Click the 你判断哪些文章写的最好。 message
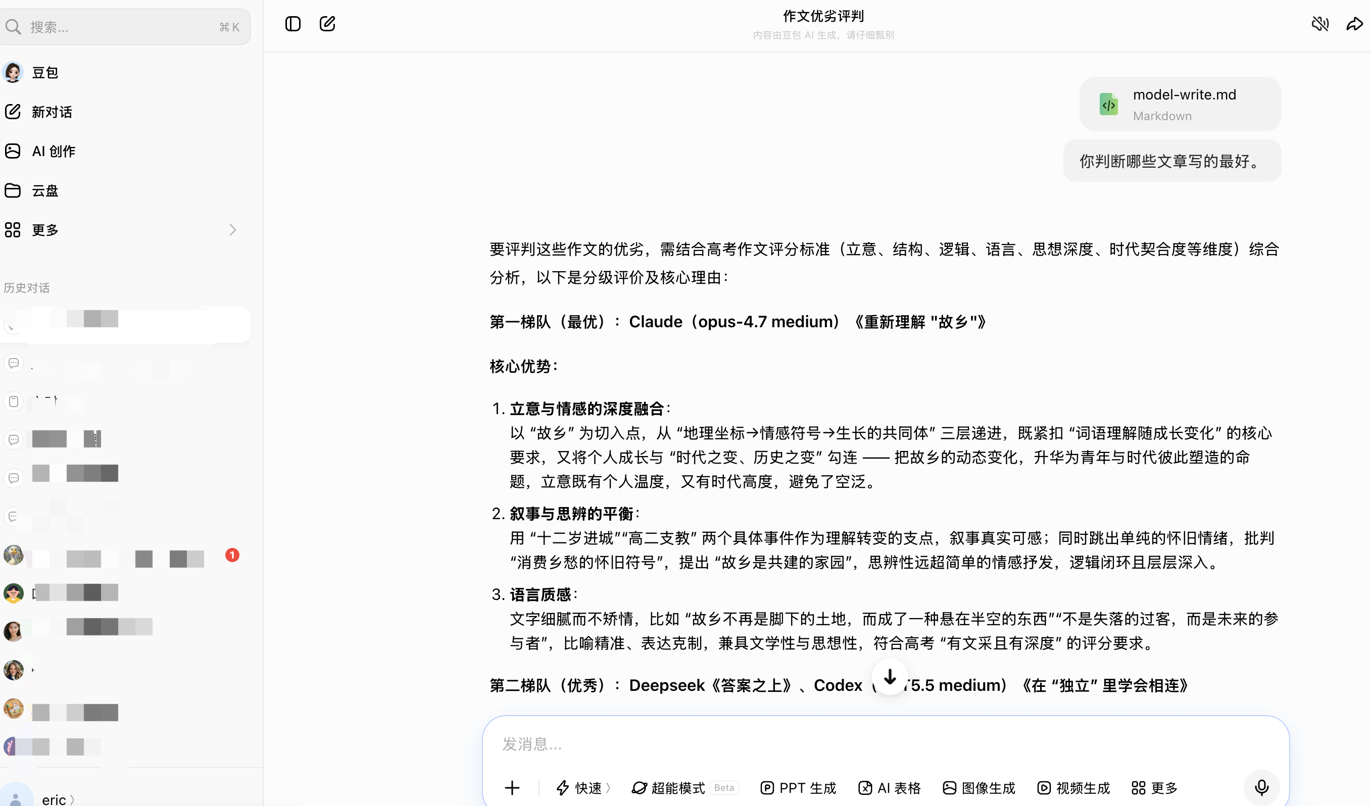The width and height of the screenshot is (1370, 806). tap(1172, 161)
